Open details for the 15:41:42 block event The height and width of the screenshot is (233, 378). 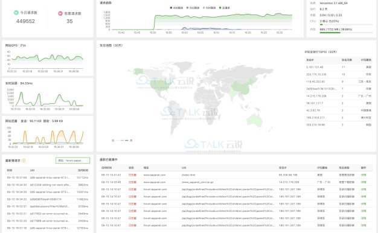(364, 175)
